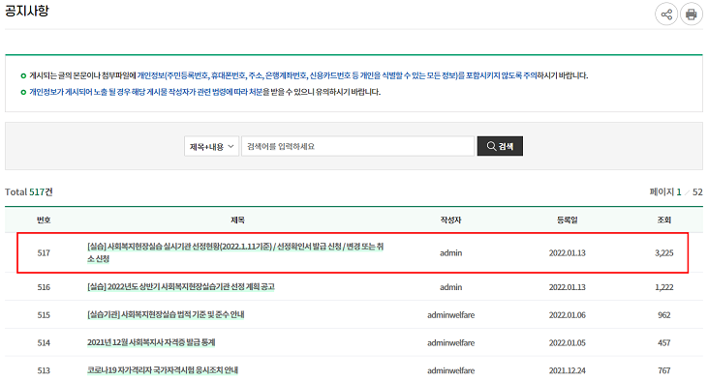Open notice 517 about 사회복지현장실습 실시기관 선정현황

pos(235,252)
